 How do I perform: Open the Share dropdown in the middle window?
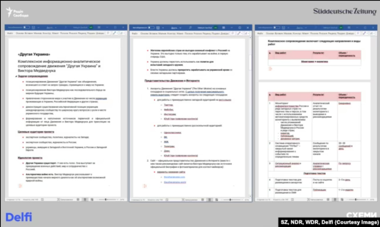247,33
